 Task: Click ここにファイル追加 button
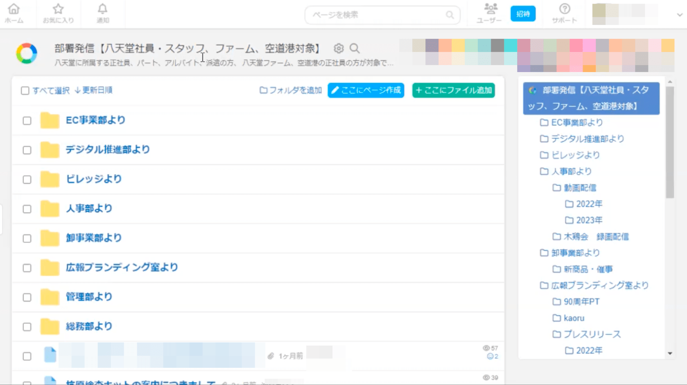[454, 90]
